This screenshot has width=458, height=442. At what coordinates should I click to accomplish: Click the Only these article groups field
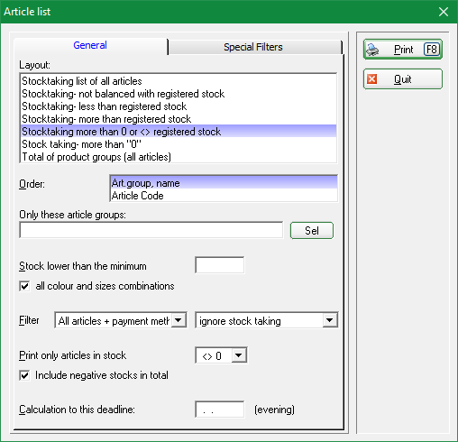coord(151,230)
